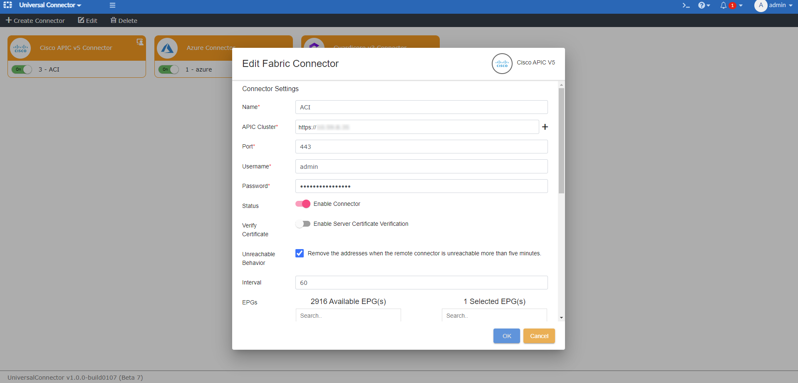
Task: Select Create Connector from the menu bar
Action: tap(35, 20)
